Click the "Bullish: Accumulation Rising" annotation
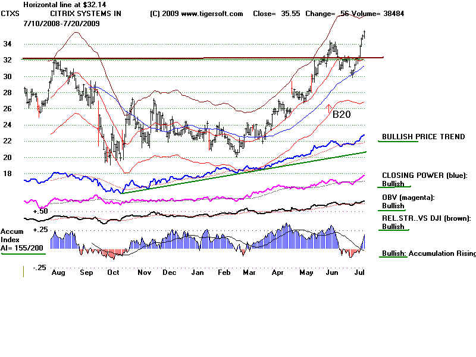This screenshot has height=357, width=476. (x=428, y=253)
